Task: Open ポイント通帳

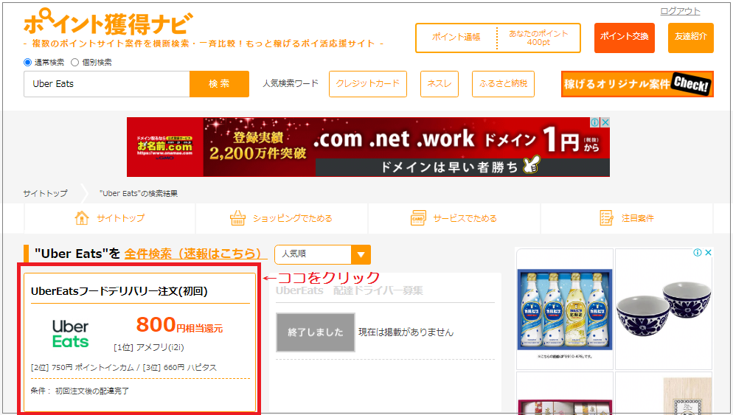Action: (456, 38)
